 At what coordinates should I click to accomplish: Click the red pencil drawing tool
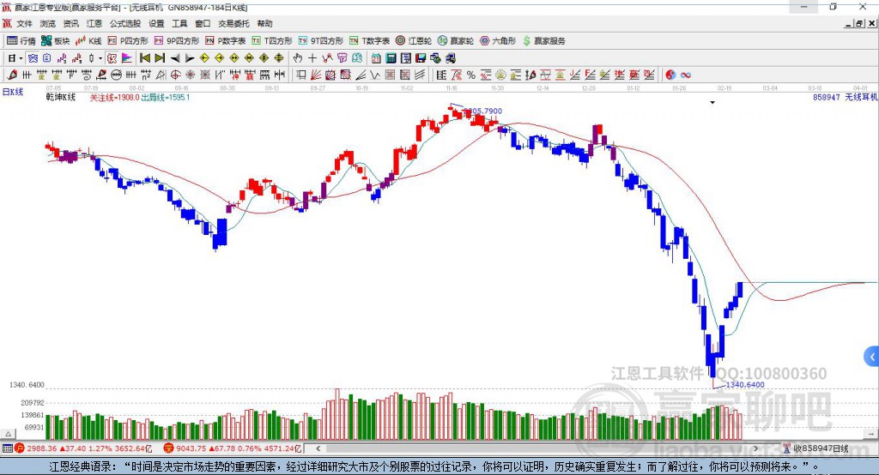coord(12,75)
